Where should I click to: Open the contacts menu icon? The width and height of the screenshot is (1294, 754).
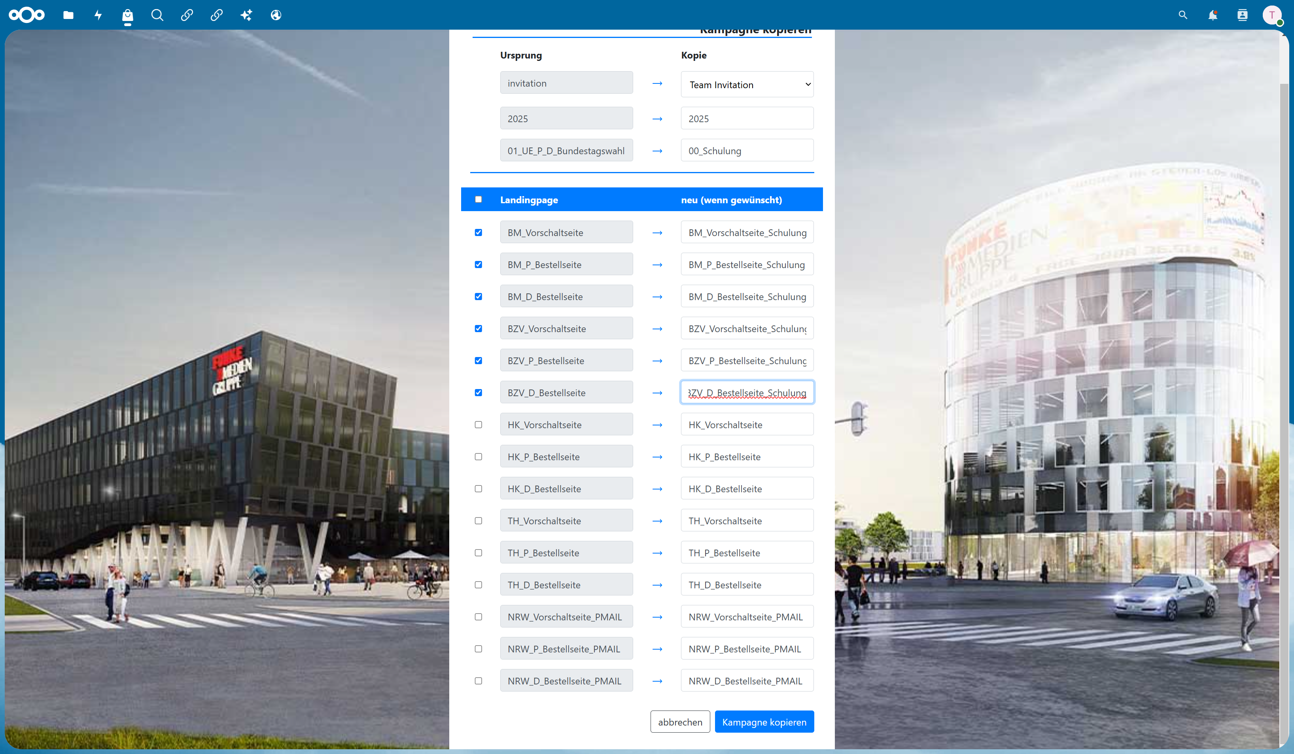tap(1243, 15)
